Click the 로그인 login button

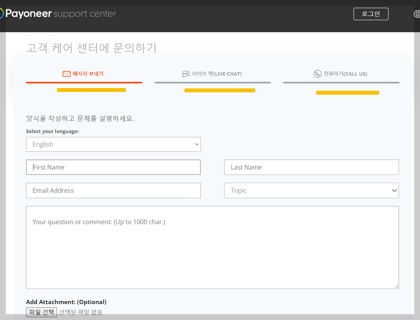(371, 14)
